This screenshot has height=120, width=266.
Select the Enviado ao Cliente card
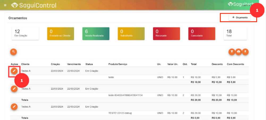[60, 34]
